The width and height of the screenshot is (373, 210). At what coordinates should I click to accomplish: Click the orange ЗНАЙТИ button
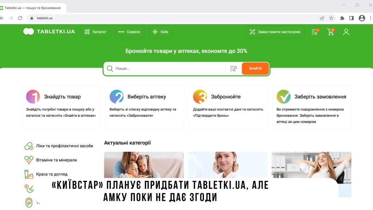(255, 68)
